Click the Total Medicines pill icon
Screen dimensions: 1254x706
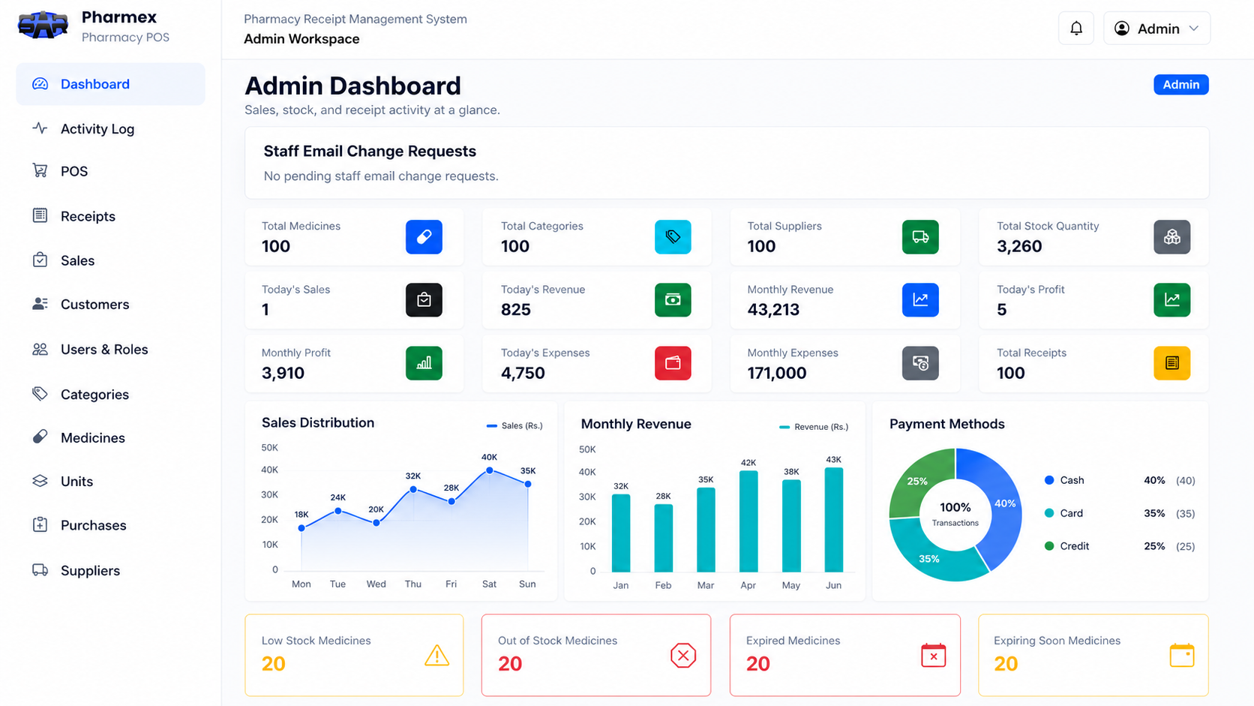pos(424,237)
